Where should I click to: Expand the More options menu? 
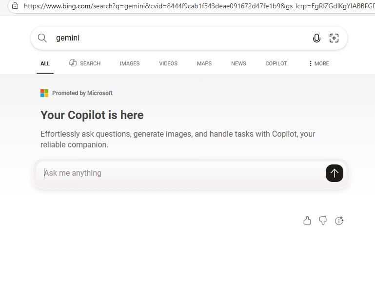pos(319,63)
